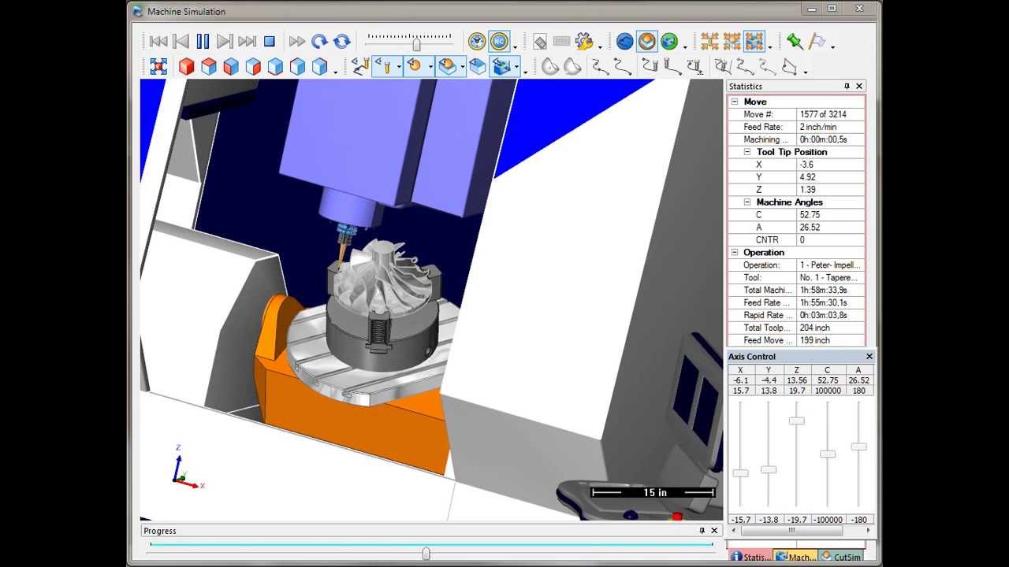
Task: Click last toolpath outline icon in second row
Action: pyautogui.click(x=789, y=67)
